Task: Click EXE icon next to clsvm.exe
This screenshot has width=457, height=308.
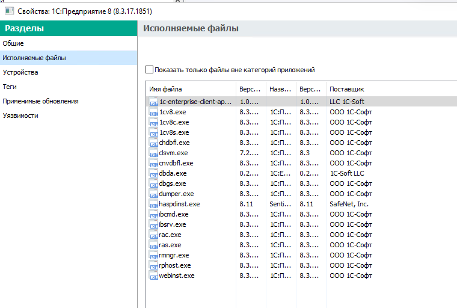Action: tap(153, 153)
